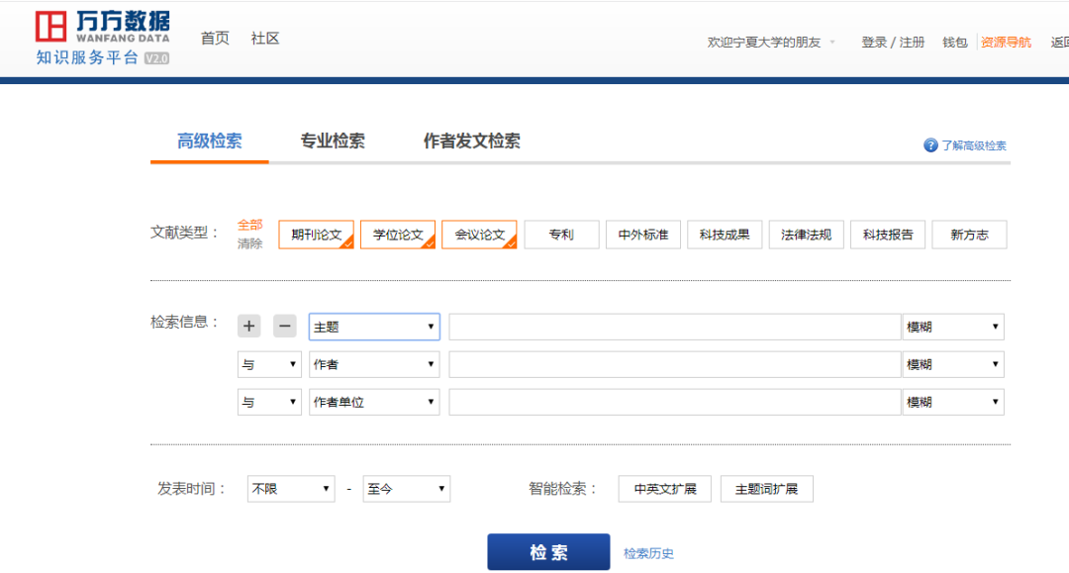Click the blue 检索 search button

tap(548, 551)
